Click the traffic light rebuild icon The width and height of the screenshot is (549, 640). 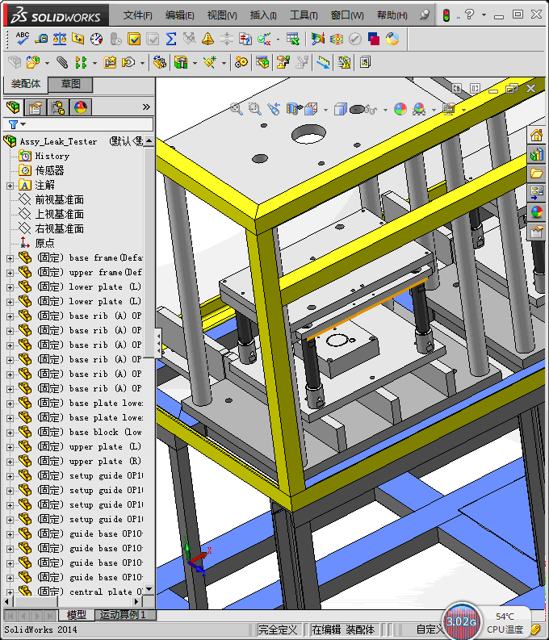pyautogui.click(x=446, y=15)
